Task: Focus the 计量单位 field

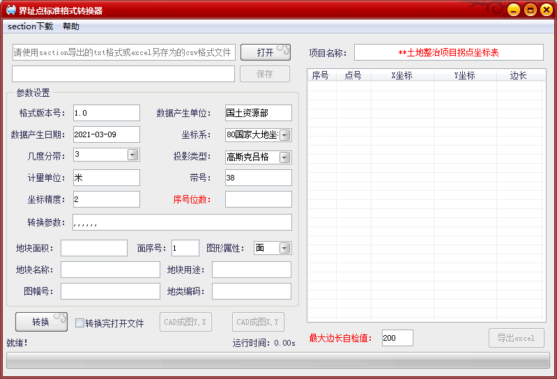Action: pos(107,178)
